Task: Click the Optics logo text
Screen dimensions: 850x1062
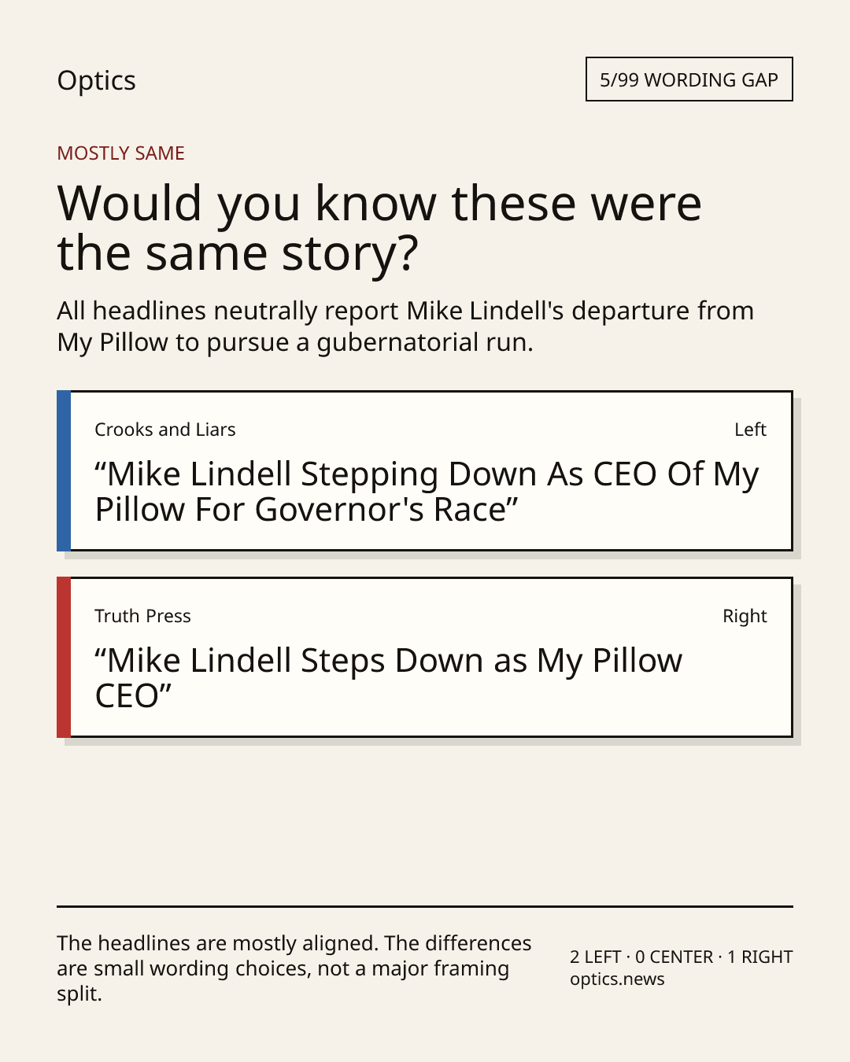Action: pyautogui.click(x=96, y=81)
